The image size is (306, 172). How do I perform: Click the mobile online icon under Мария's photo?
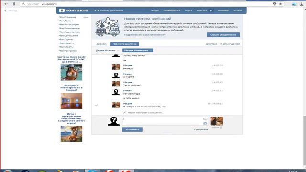point(221,128)
